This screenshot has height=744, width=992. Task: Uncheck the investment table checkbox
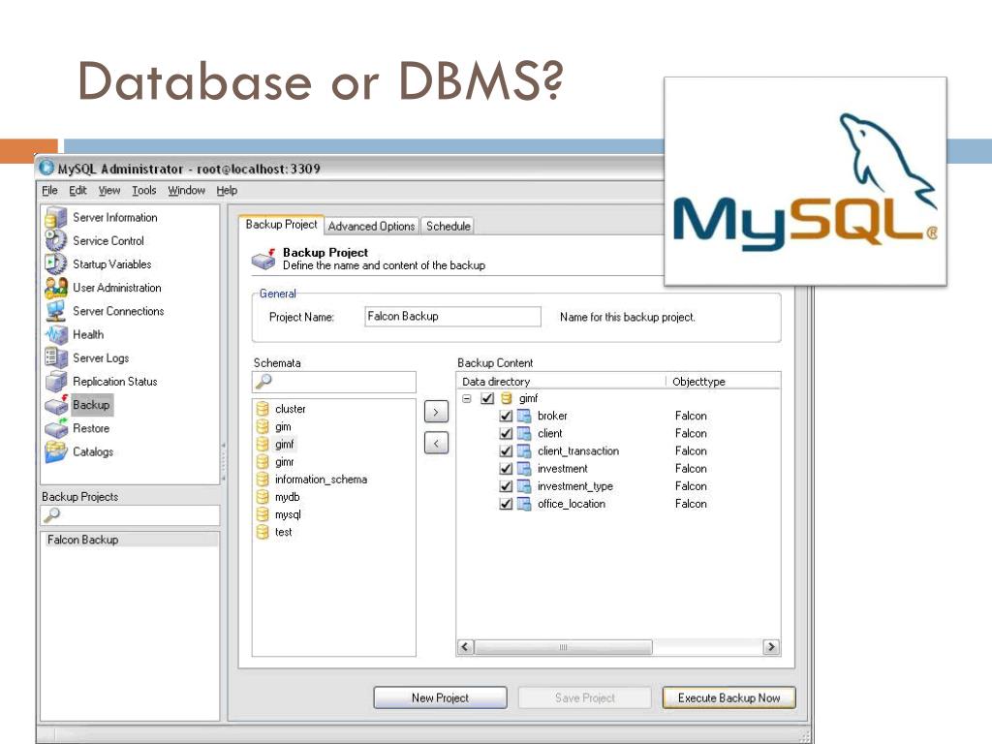click(x=506, y=469)
